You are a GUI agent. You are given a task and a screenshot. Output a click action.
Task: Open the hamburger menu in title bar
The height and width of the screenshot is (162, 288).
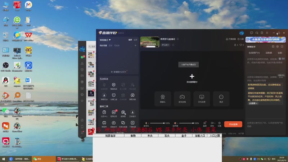pos(267,33)
